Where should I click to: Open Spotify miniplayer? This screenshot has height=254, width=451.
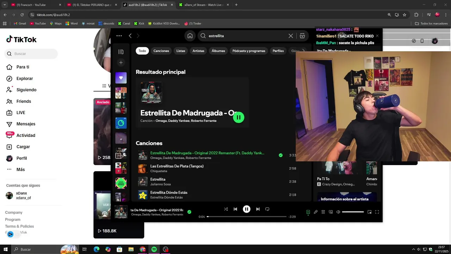click(369, 212)
